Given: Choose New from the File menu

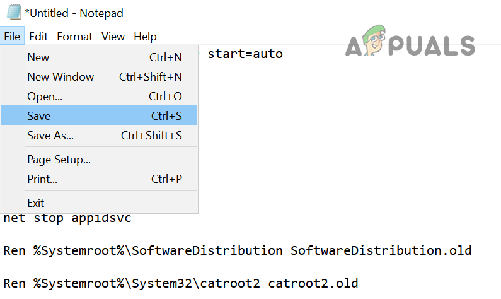Looking at the screenshot, I should pyautogui.click(x=38, y=57).
